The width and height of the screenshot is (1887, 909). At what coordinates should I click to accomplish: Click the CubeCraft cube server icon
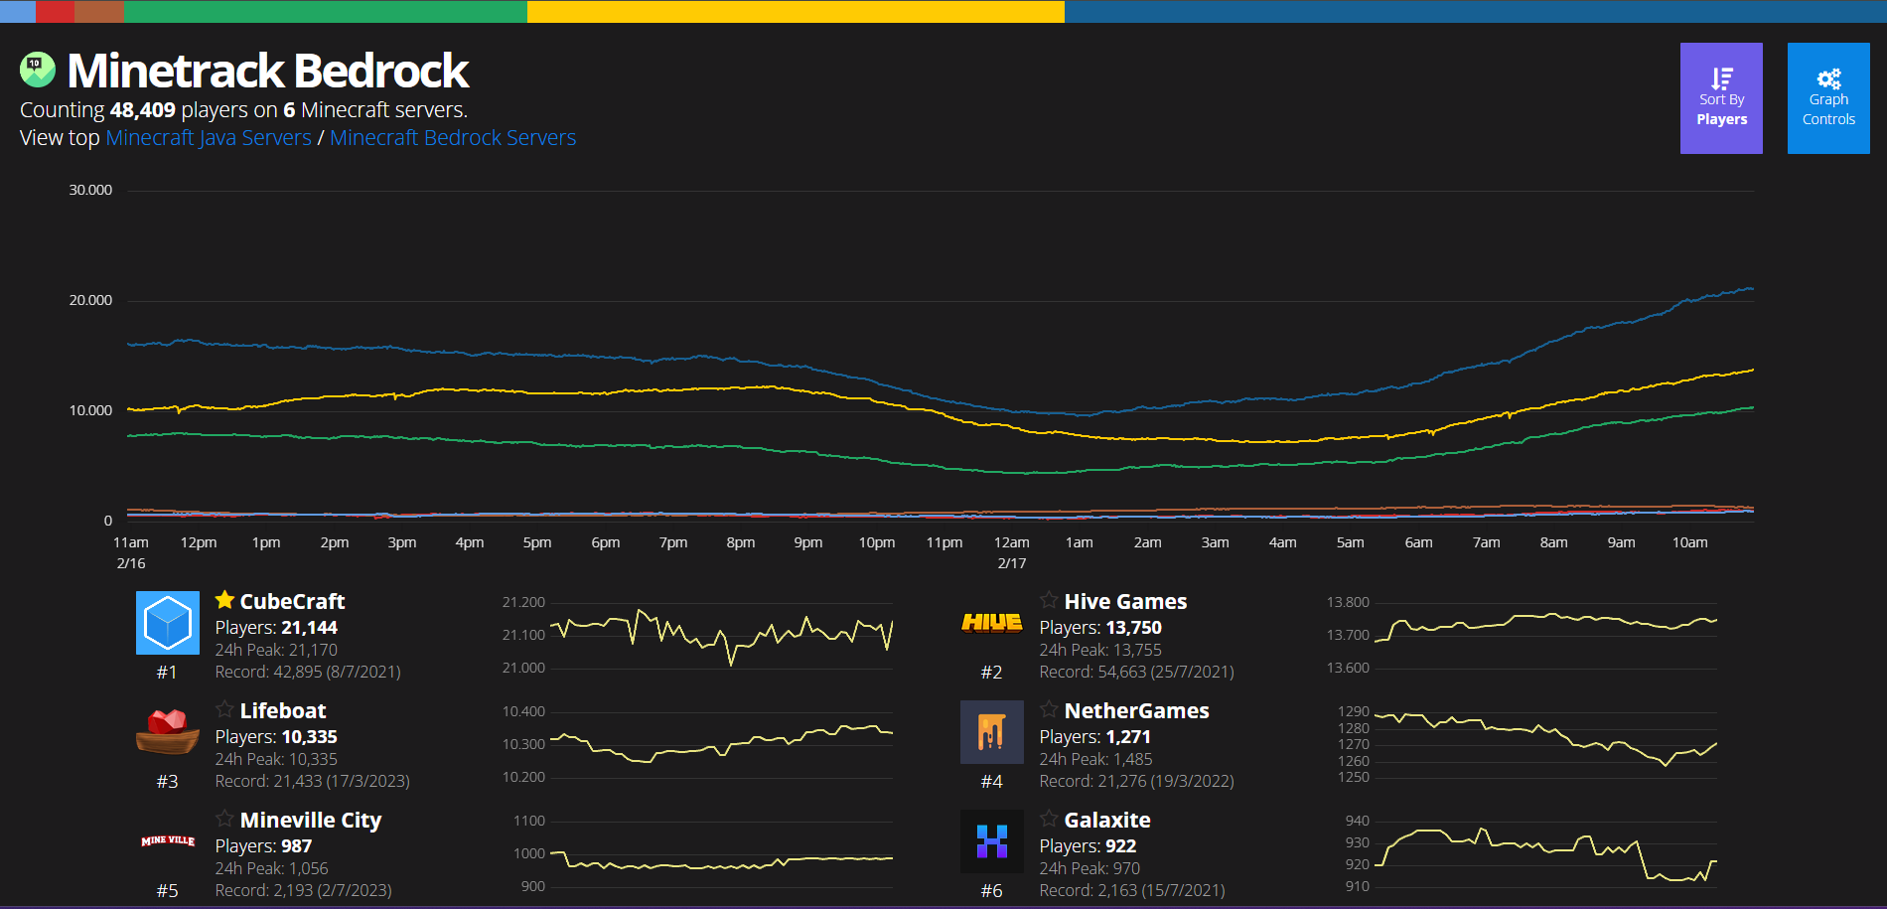tap(168, 623)
